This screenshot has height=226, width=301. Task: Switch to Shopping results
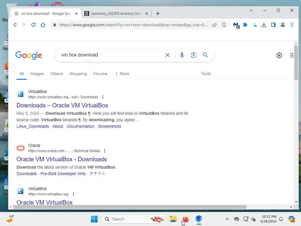[x=78, y=74]
